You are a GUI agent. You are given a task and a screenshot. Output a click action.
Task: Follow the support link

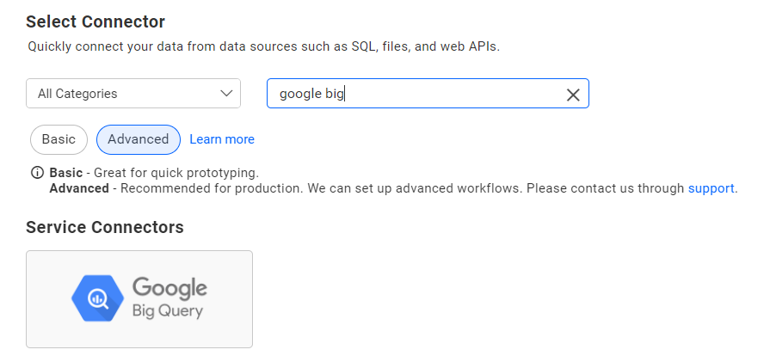click(711, 188)
